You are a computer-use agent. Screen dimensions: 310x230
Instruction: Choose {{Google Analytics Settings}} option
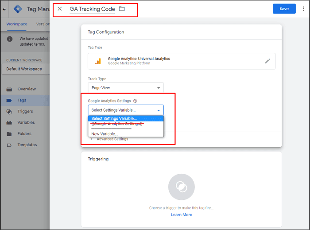126,124
